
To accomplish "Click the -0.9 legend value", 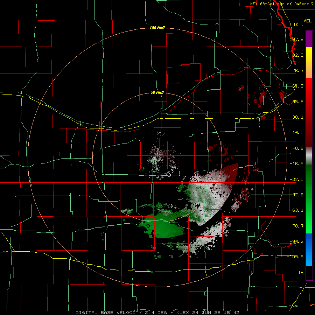I will coord(296,148).
